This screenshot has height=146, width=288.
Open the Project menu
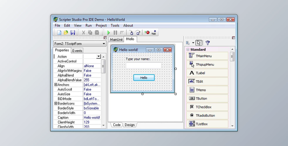[101, 25]
